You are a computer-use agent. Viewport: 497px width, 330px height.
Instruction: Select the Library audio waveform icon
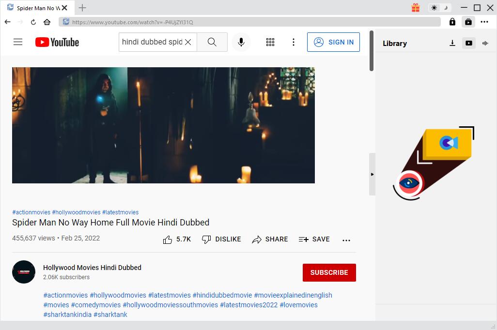(x=485, y=43)
